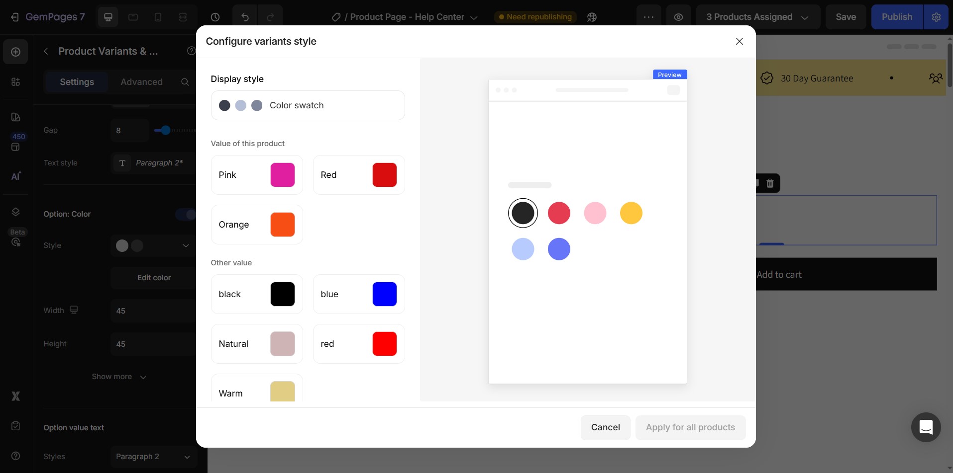Screen dimensions: 953x473
Task: Expand the Show more section
Action: coord(119,377)
